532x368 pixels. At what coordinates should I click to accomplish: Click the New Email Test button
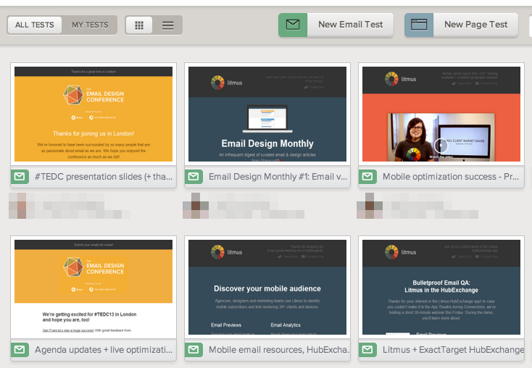[336, 25]
